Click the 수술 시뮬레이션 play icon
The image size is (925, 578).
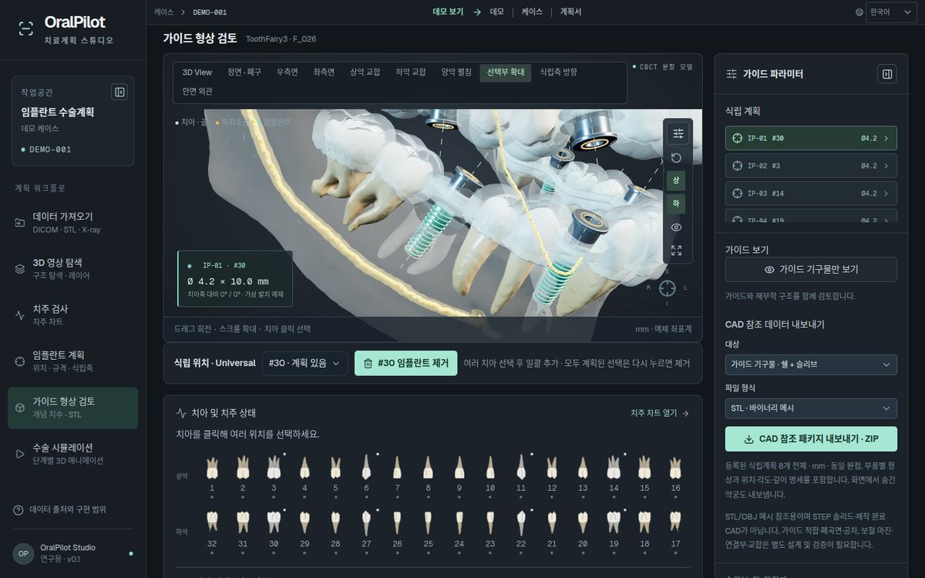20,454
